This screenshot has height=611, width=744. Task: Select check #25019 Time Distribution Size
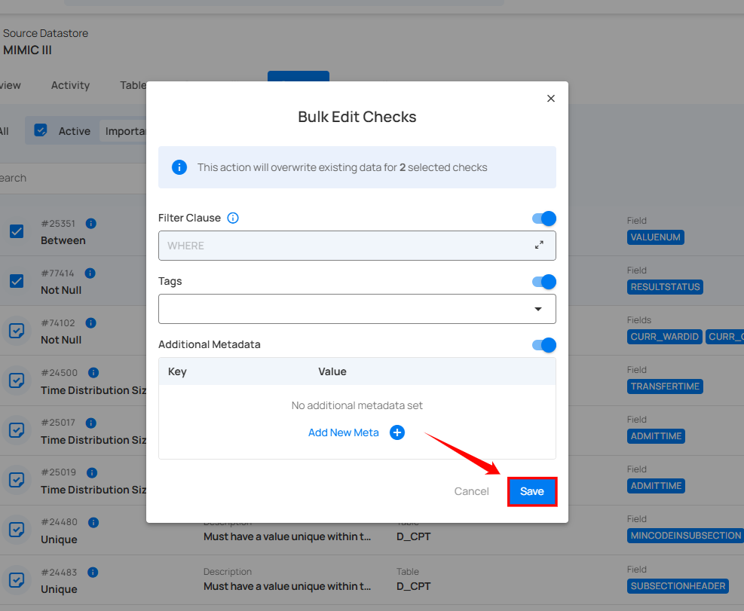pyautogui.click(x=17, y=480)
